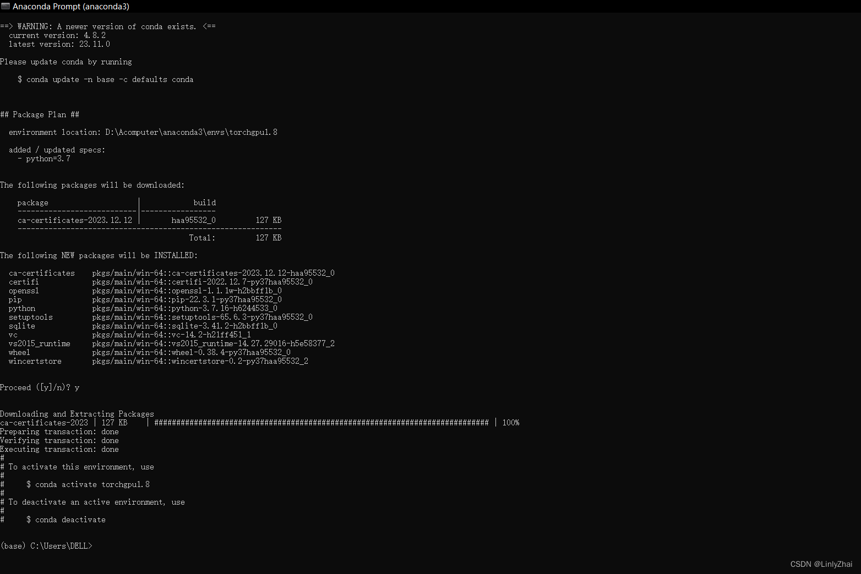Viewport: 861px width, 574px height.
Task: Click the openssl package entry
Action: coord(24,290)
